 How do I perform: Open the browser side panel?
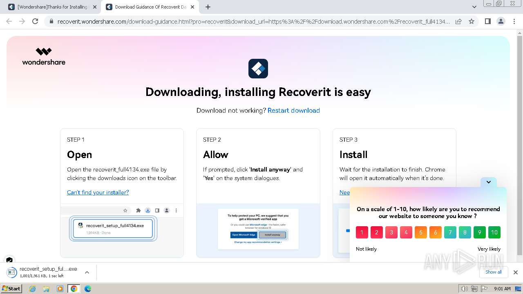coord(487,21)
